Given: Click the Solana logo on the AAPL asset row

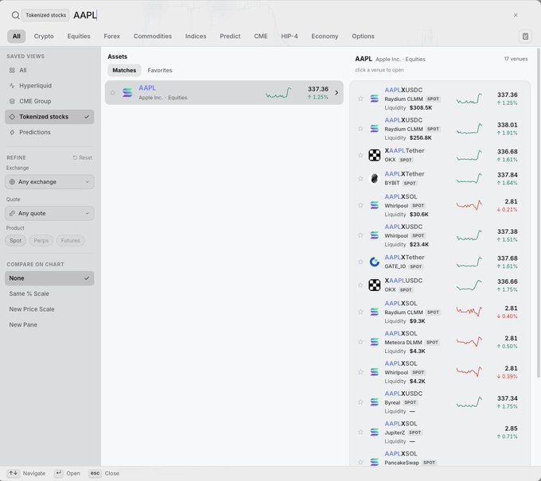Looking at the screenshot, I should 127,93.
